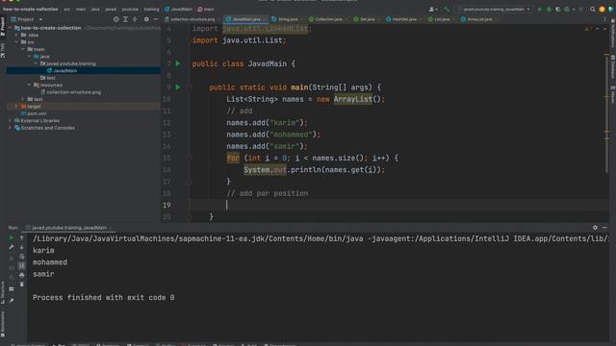Image resolution: width=616 pixels, height=346 pixels.
Task: Click the src breadcrumb in navigation bar
Action: pos(67,9)
